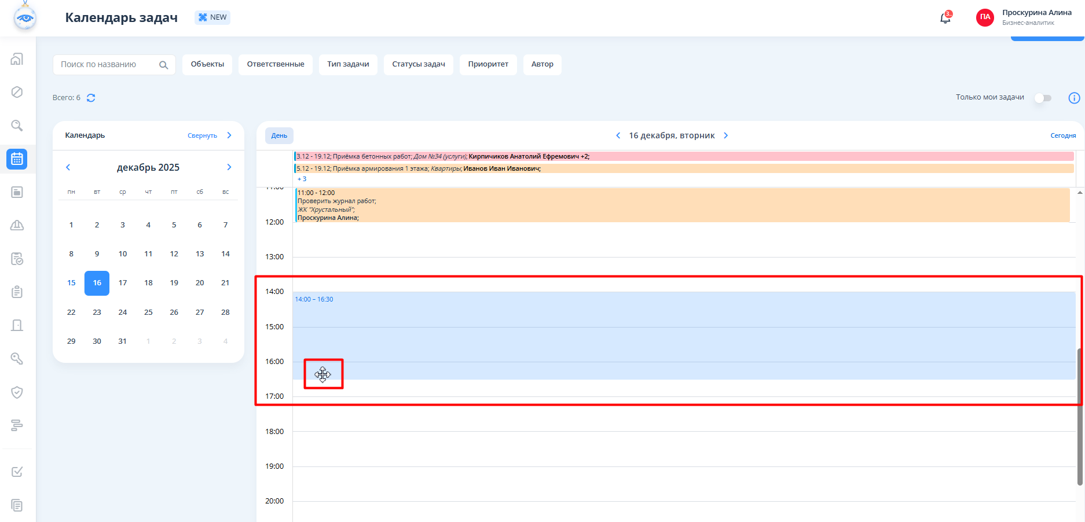Open the calendar icon in the sidebar
The height and width of the screenshot is (522, 1085).
(17, 159)
